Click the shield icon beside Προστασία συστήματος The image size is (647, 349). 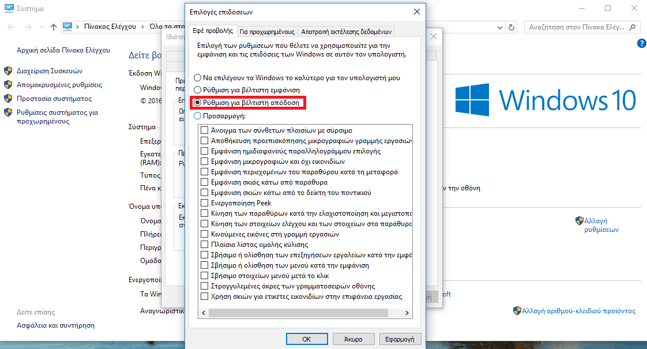click(x=8, y=99)
